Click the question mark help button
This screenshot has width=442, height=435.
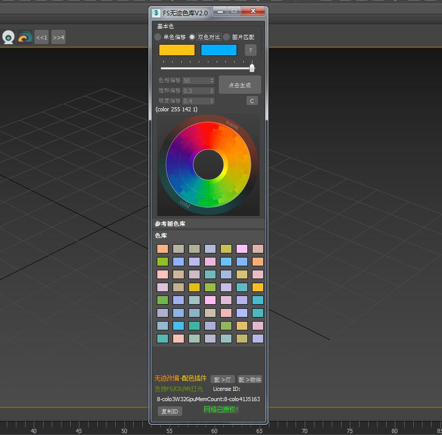250,50
